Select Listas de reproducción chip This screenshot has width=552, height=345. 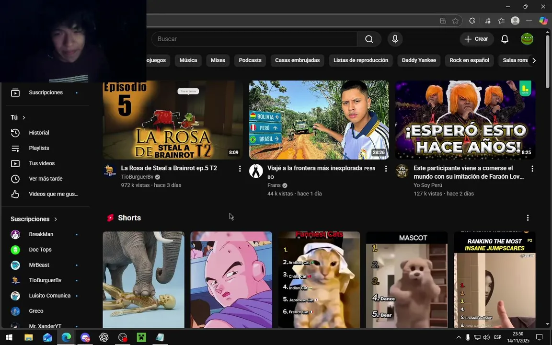tap(361, 60)
